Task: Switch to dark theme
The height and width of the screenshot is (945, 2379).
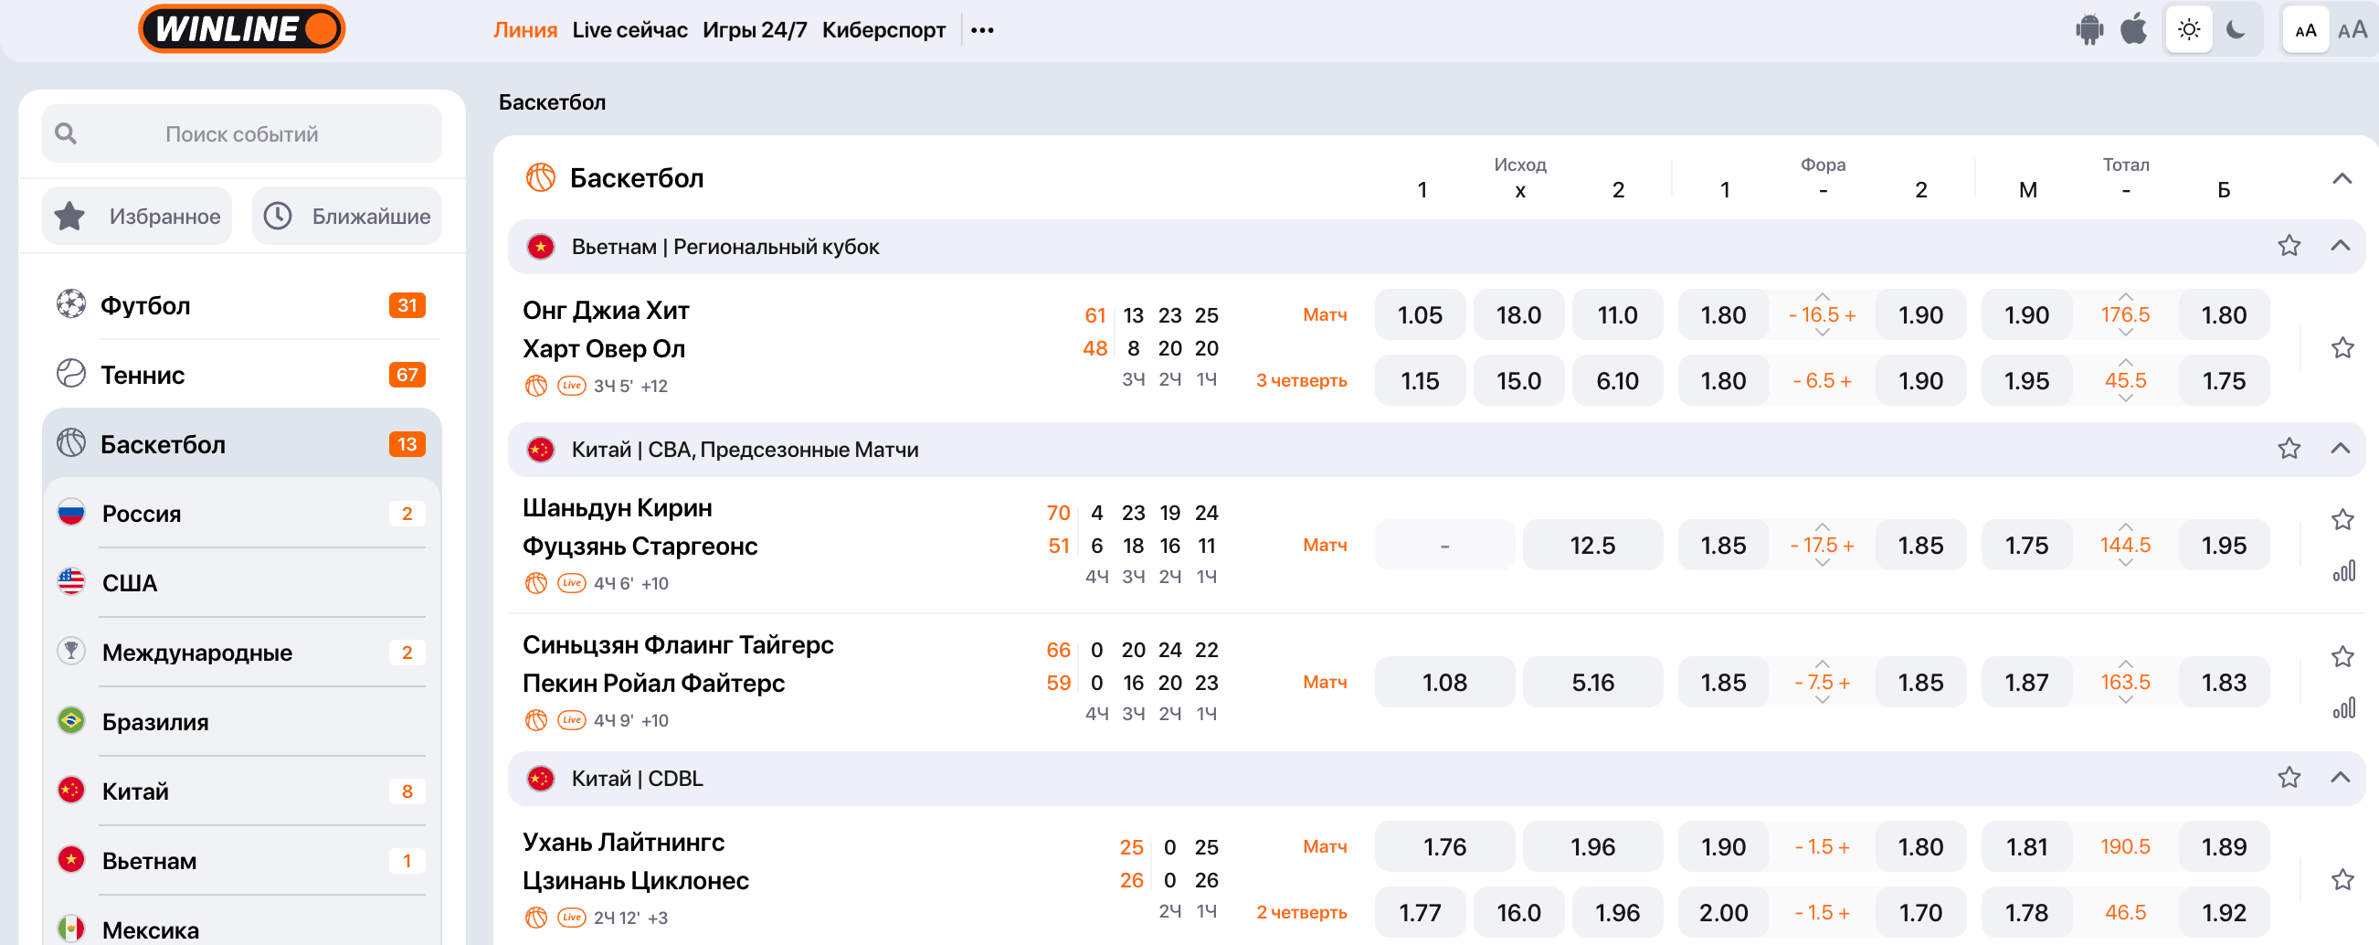Action: point(2236,30)
